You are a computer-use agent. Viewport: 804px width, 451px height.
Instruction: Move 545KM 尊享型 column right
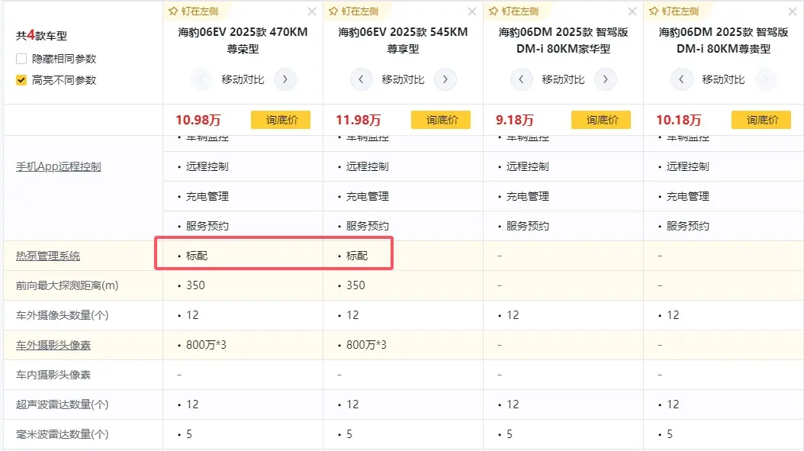tap(445, 79)
